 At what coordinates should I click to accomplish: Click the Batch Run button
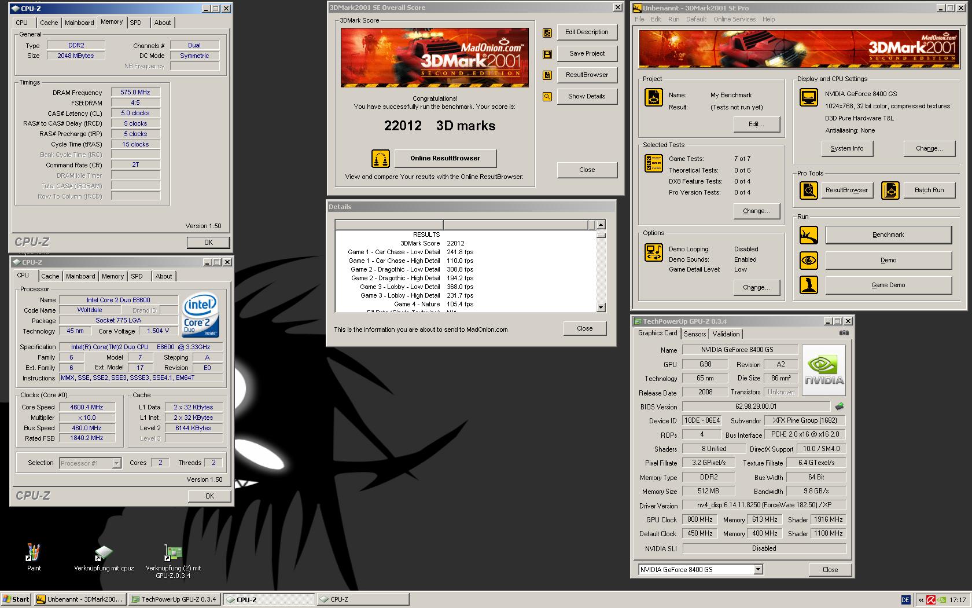929,190
